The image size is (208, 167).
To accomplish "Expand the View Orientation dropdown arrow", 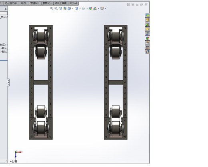I will [x=73, y=9].
